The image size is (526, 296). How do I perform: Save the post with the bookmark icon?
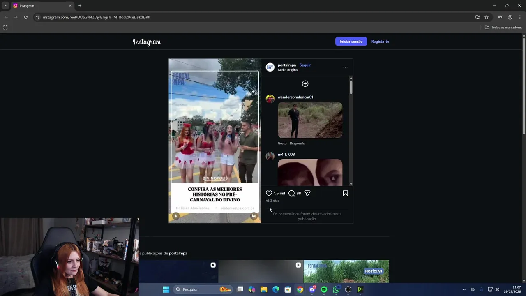tap(345, 193)
